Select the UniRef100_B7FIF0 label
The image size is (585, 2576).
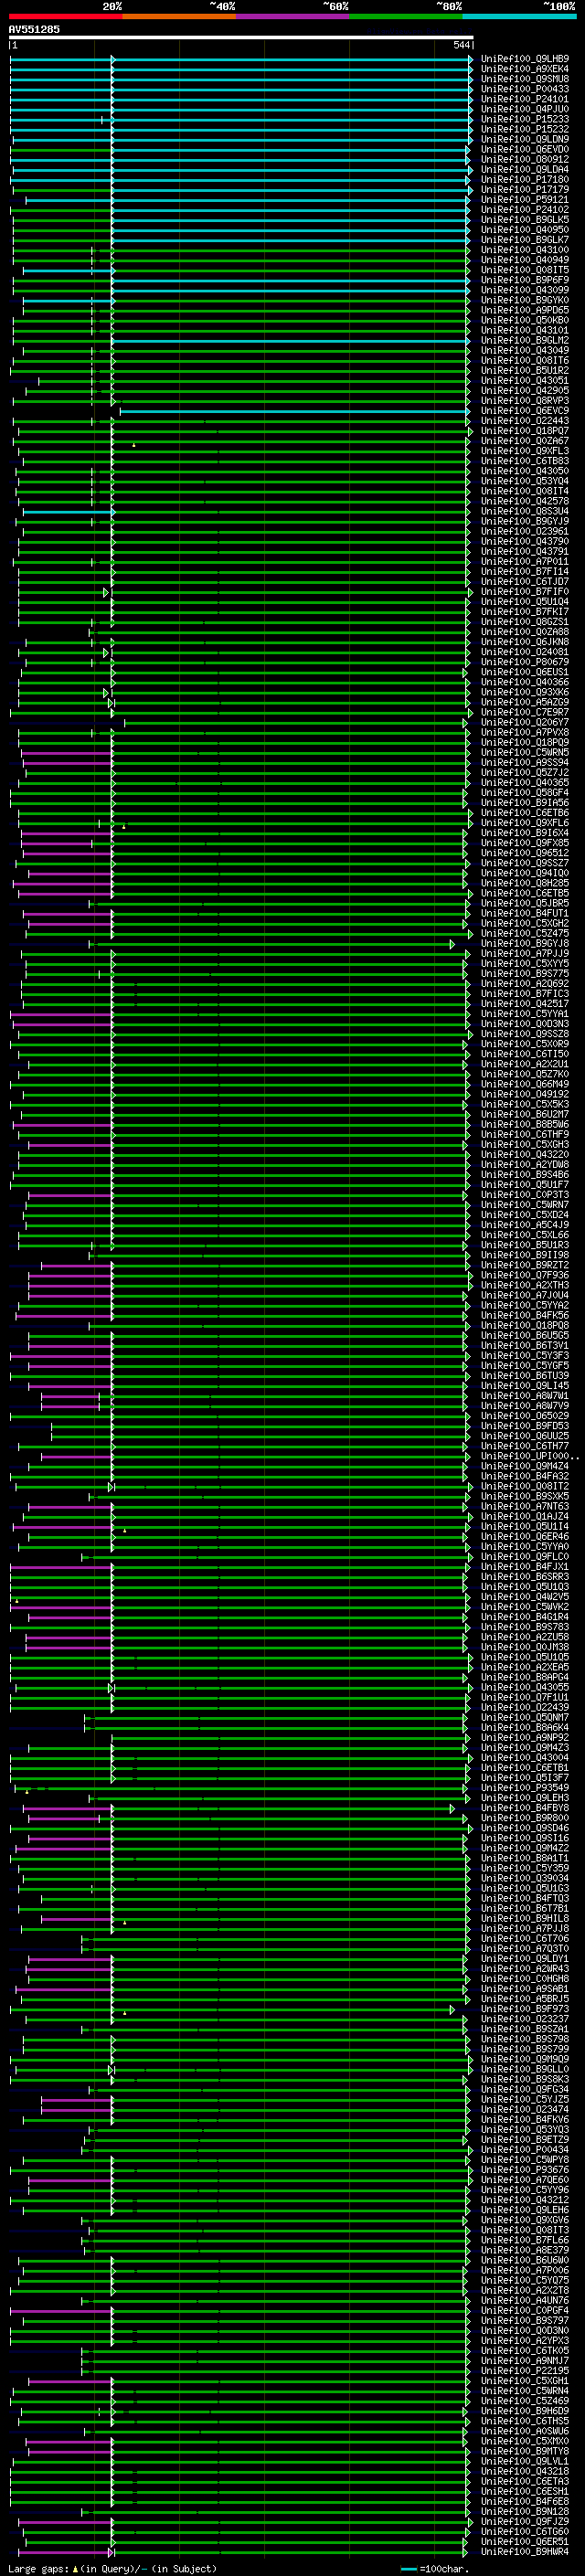point(525,592)
